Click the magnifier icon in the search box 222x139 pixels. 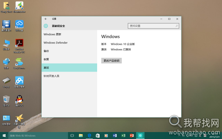click(x=177, y=26)
